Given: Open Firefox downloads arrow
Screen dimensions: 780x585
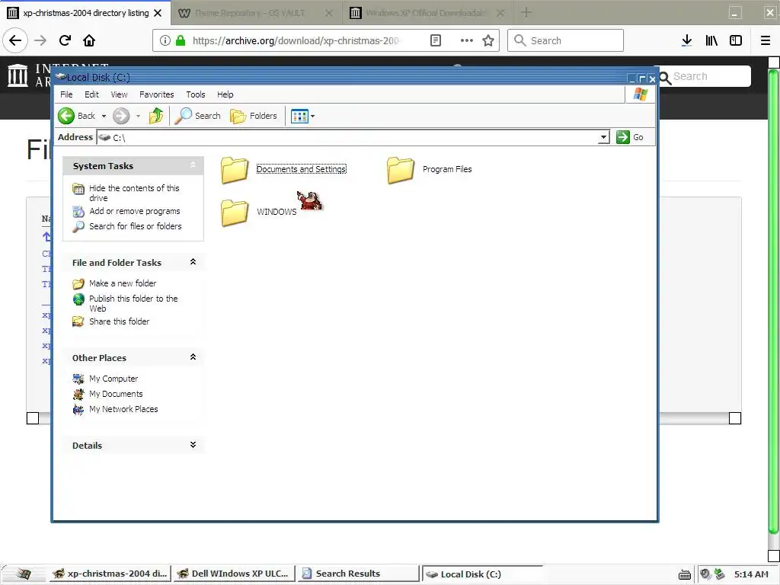Looking at the screenshot, I should tap(686, 40).
